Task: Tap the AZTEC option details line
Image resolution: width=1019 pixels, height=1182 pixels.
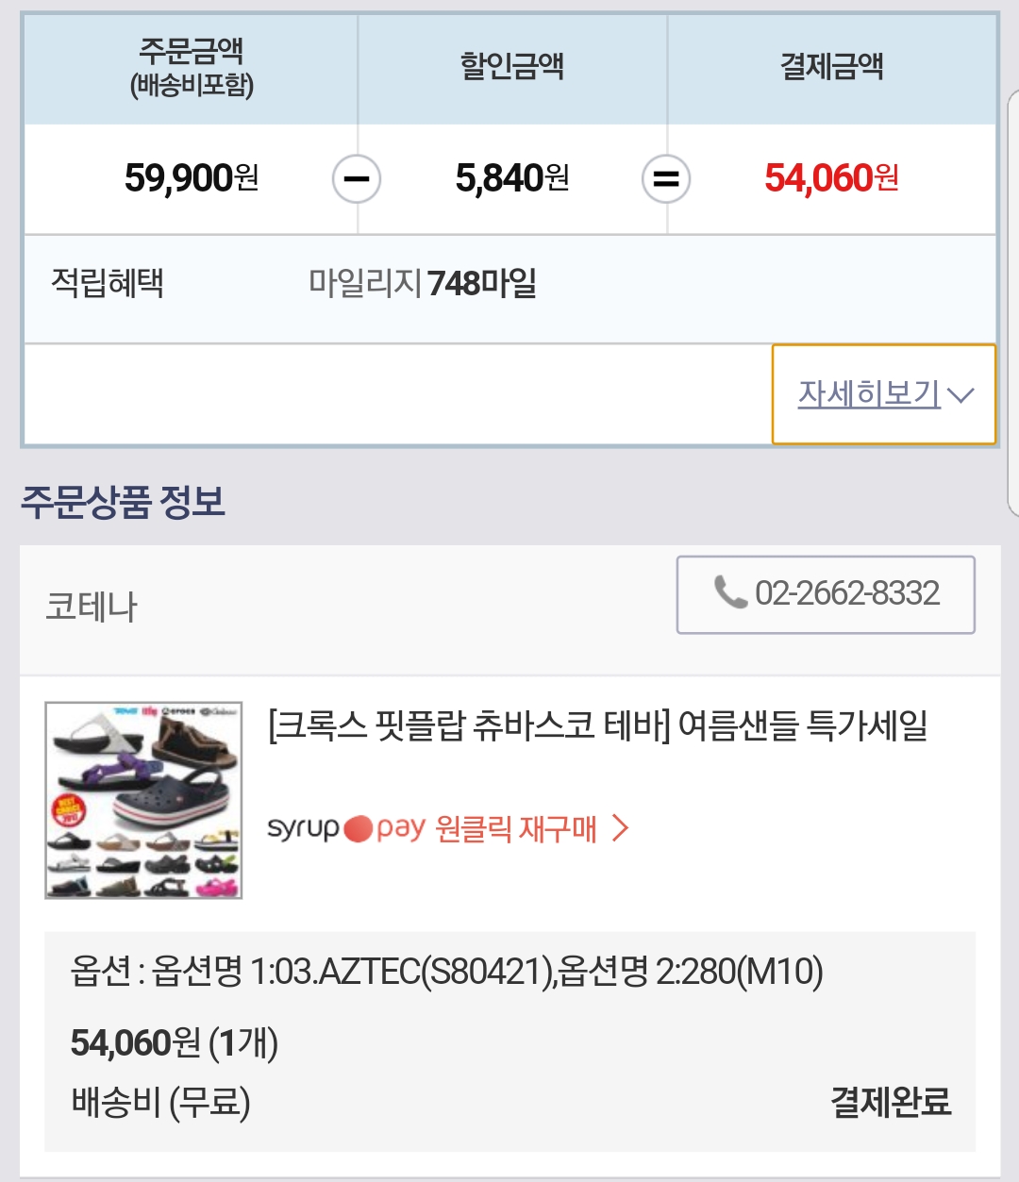Action: pyautogui.click(x=446, y=971)
